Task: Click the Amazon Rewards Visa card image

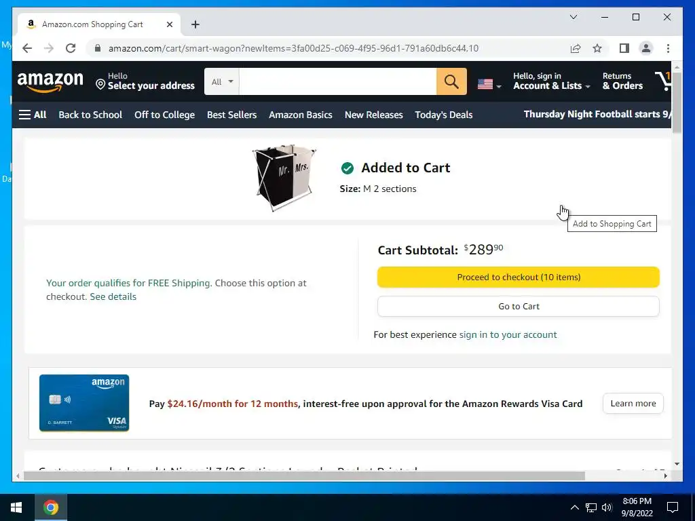Action: 84,403
